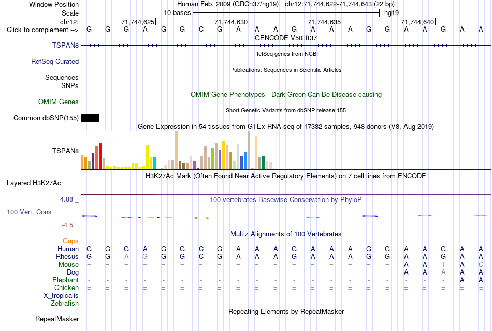Click the 'Human Feb. 2009 (GRCh37/hg19)' text
This screenshot has height=331, width=492.
[x=228, y=4]
